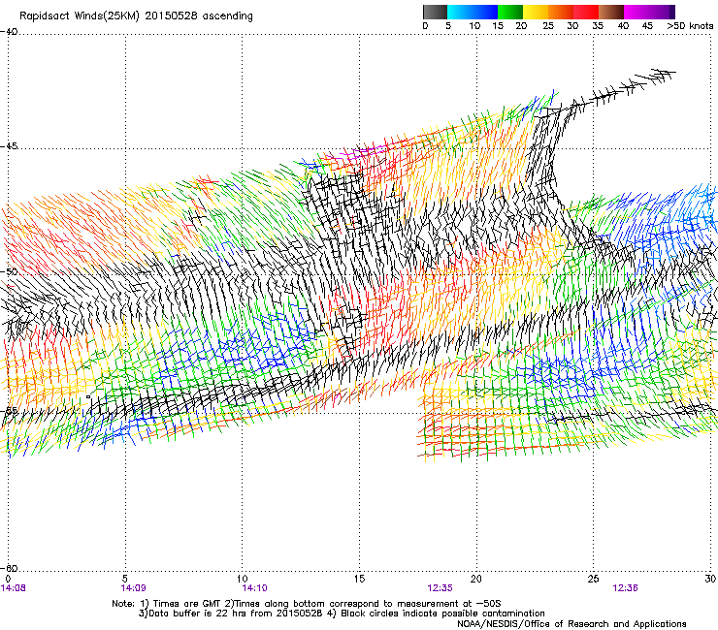Click the yellow 20-25 knots legend swatch

[x=536, y=12]
